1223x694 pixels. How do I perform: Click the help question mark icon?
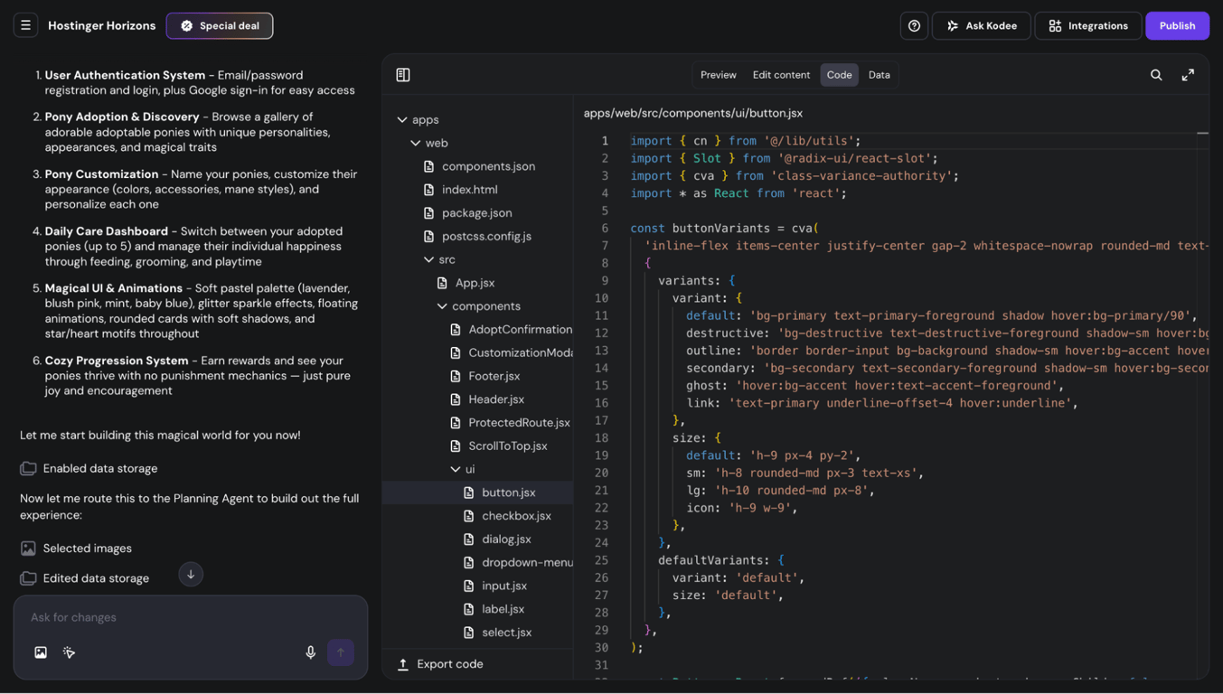click(913, 25)
